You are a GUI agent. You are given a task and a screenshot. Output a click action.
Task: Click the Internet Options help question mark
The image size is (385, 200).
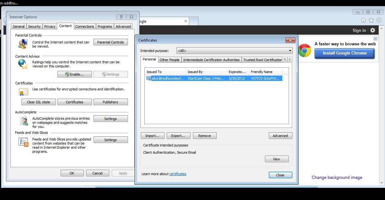[x=121, y=17]
